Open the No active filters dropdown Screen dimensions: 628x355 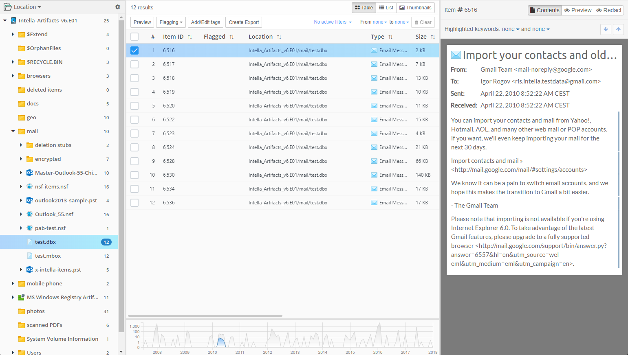333,22
